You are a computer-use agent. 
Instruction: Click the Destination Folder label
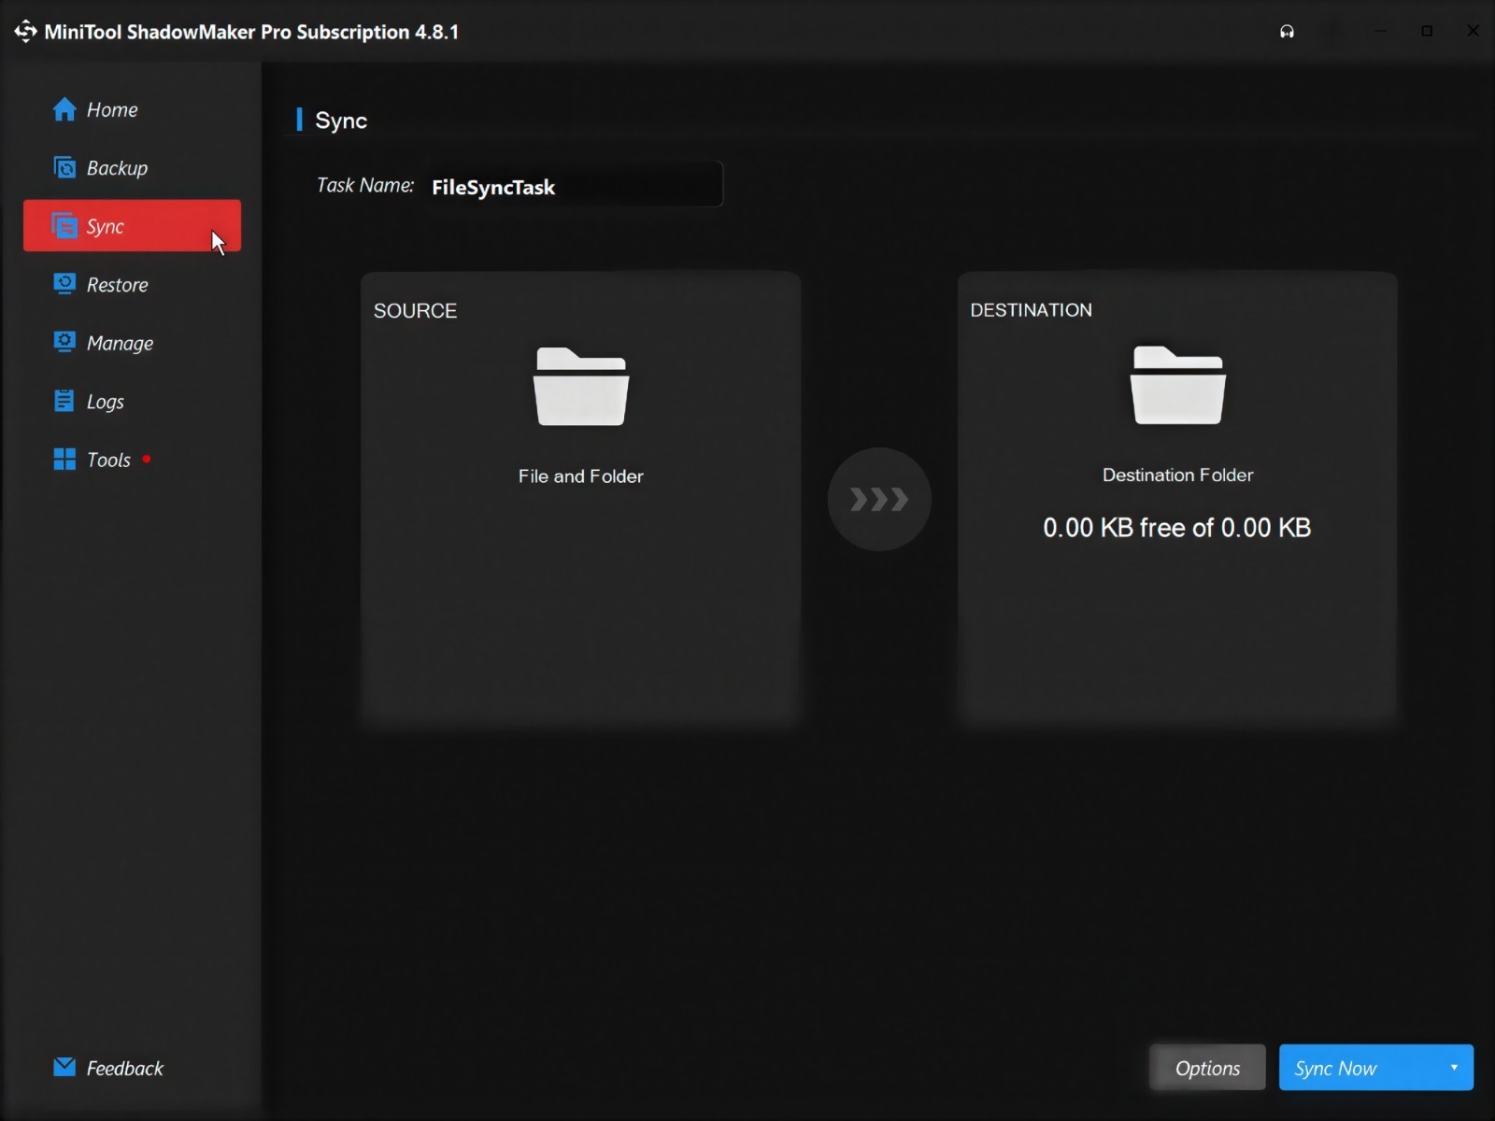point(1177,475)
